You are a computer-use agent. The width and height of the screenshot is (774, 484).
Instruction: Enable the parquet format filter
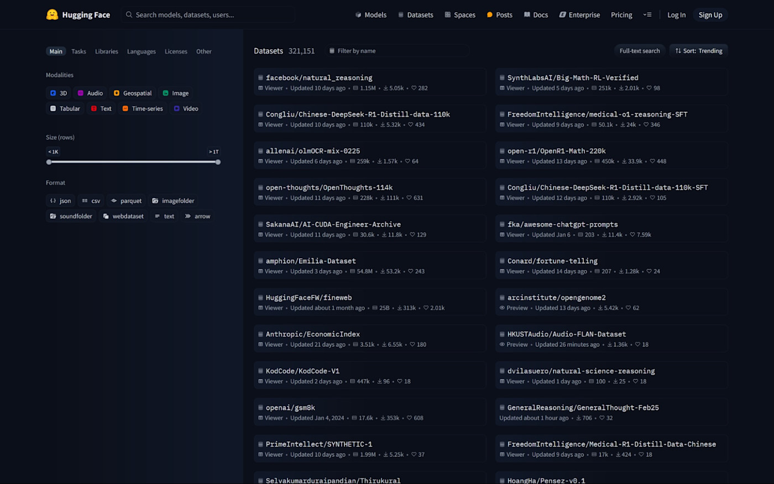pyautogui.click(x=126, y=201)
